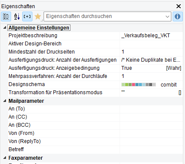Select Transformation für Präsentationsmodus property
185x164 pixels.
(56, 92)
